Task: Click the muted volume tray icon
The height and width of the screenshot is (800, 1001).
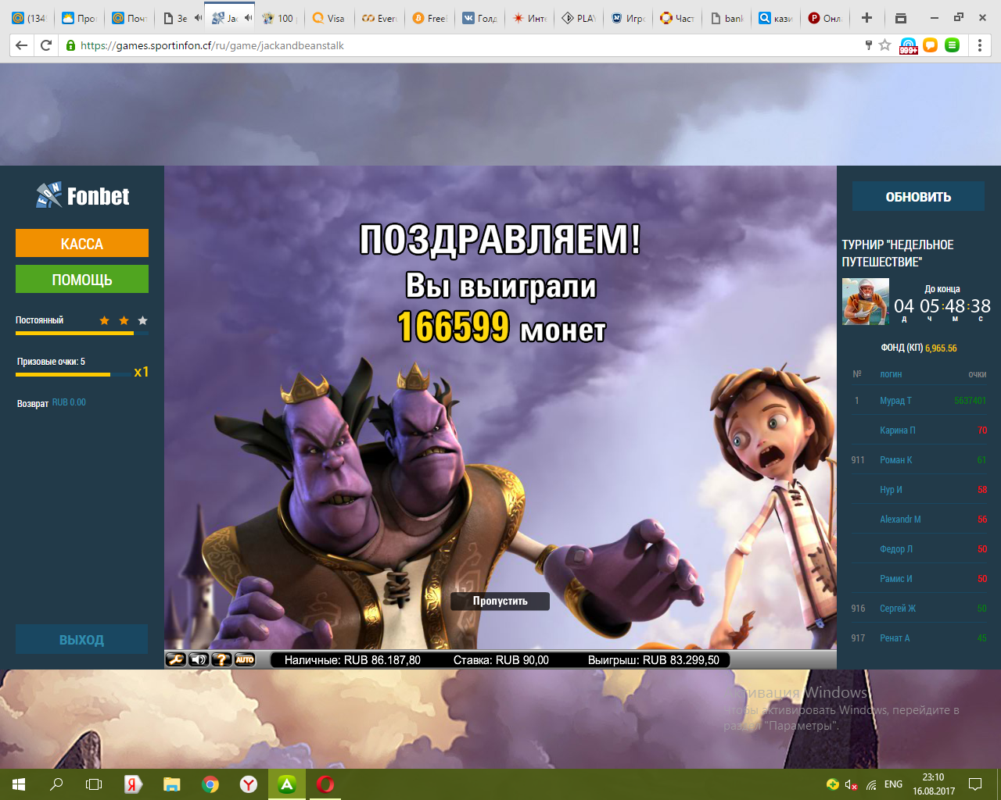Action: [852, 784]
